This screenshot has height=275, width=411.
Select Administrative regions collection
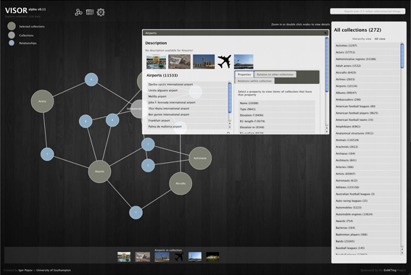point(367,59)
